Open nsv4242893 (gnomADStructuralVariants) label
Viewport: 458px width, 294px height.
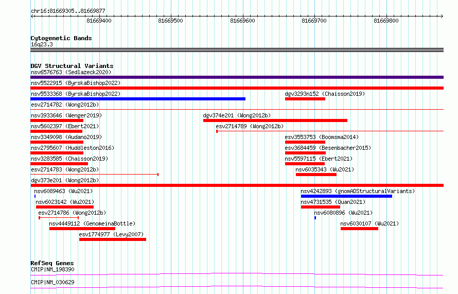(x=358, y=191)
